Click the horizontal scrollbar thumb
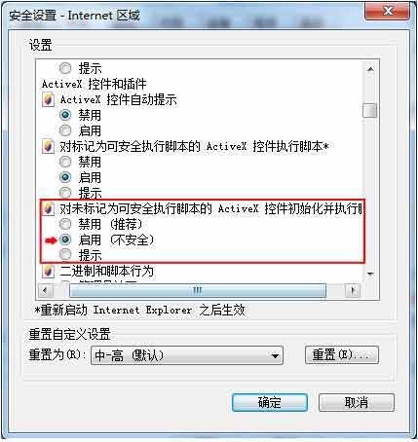 tap(198, 290)
